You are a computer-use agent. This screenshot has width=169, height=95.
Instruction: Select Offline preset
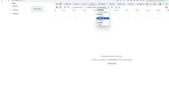coord(103,21)
